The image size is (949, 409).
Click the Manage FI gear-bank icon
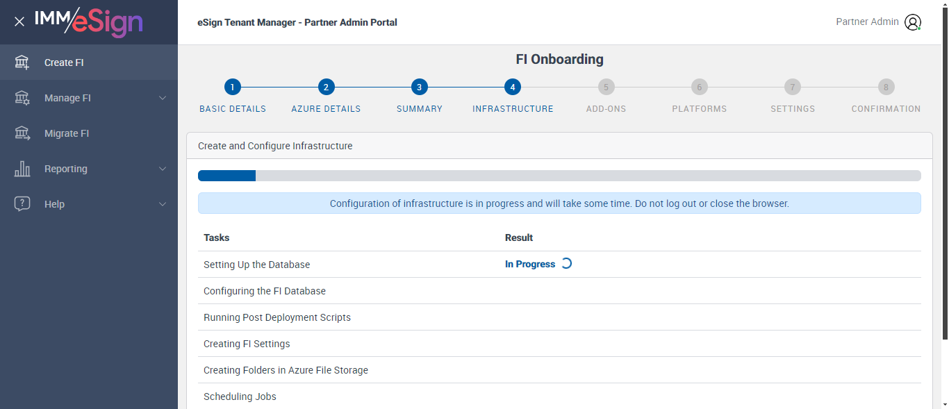pyautogui.click(x=22, y=98)
